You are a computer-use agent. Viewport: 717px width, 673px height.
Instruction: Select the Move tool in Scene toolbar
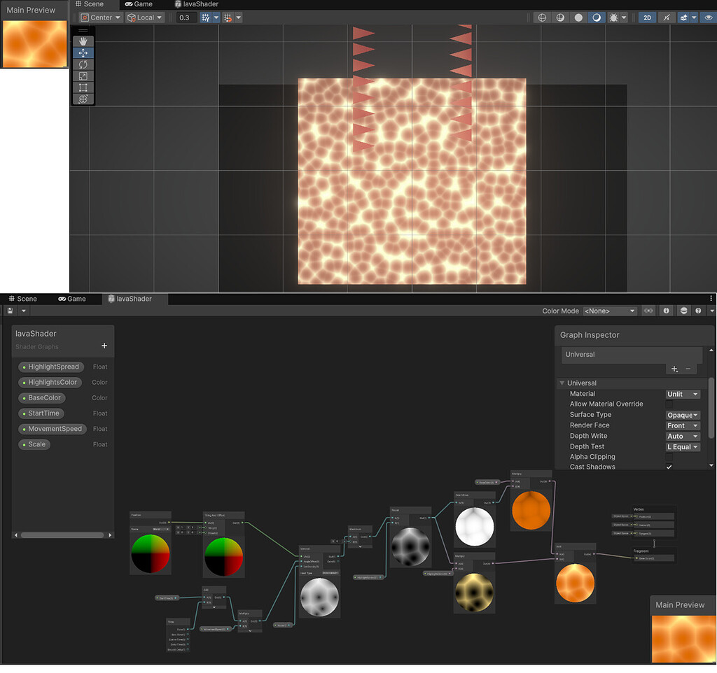pyautogui.click(x=83, y=52)
